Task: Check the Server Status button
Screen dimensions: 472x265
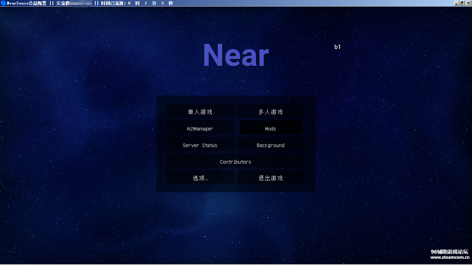Action: pos(200,145)
